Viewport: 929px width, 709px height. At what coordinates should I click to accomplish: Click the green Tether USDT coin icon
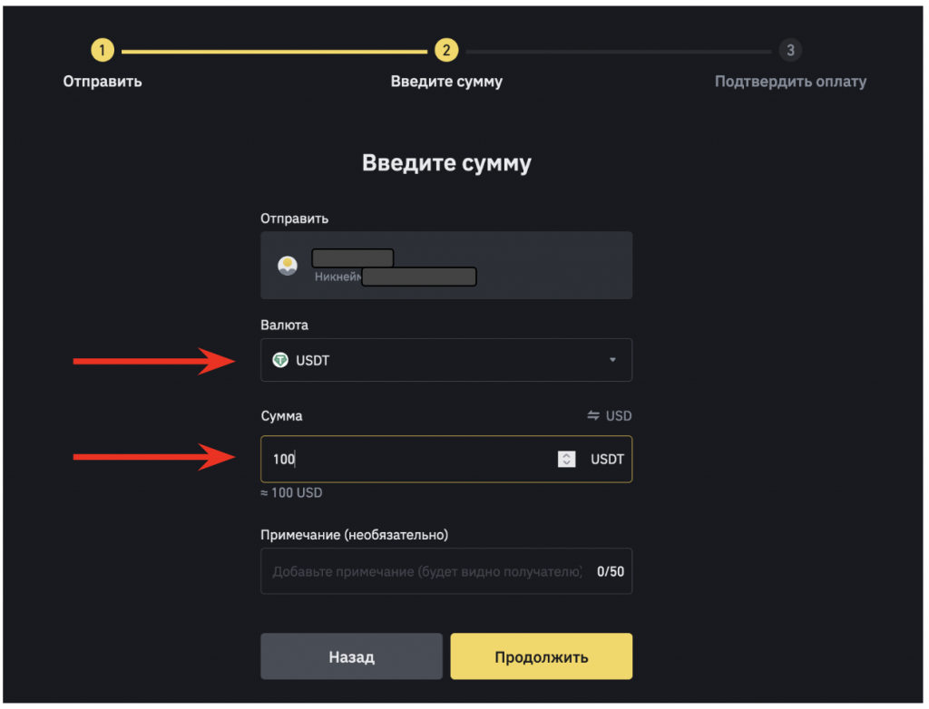tap(280, 360)
